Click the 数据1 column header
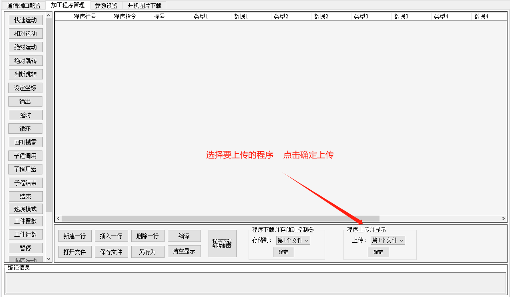 (x=251, y=16)
